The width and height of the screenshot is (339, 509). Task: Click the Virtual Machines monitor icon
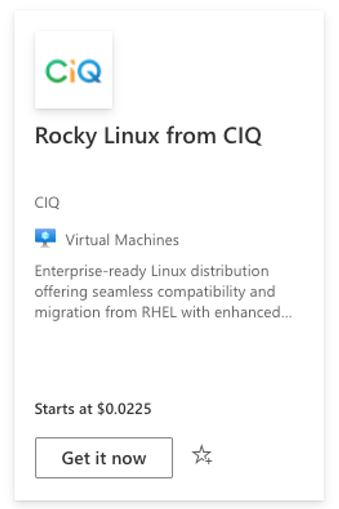pyautogui.click(x=45, y=238)
